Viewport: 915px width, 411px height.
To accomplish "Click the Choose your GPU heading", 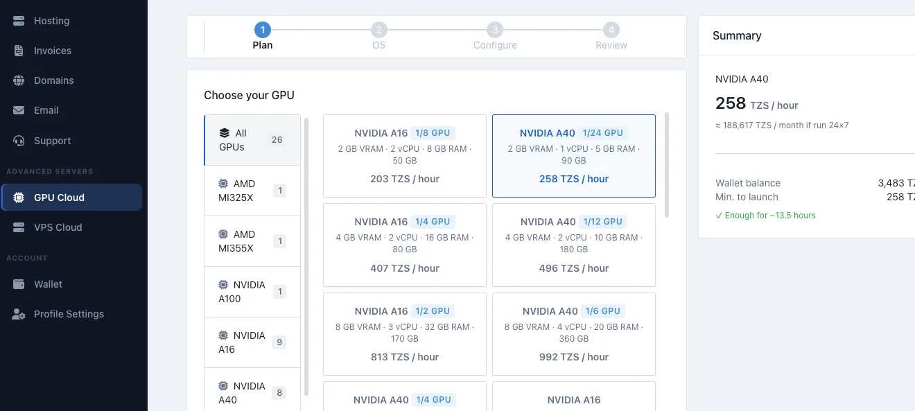I will click(249, 95).
